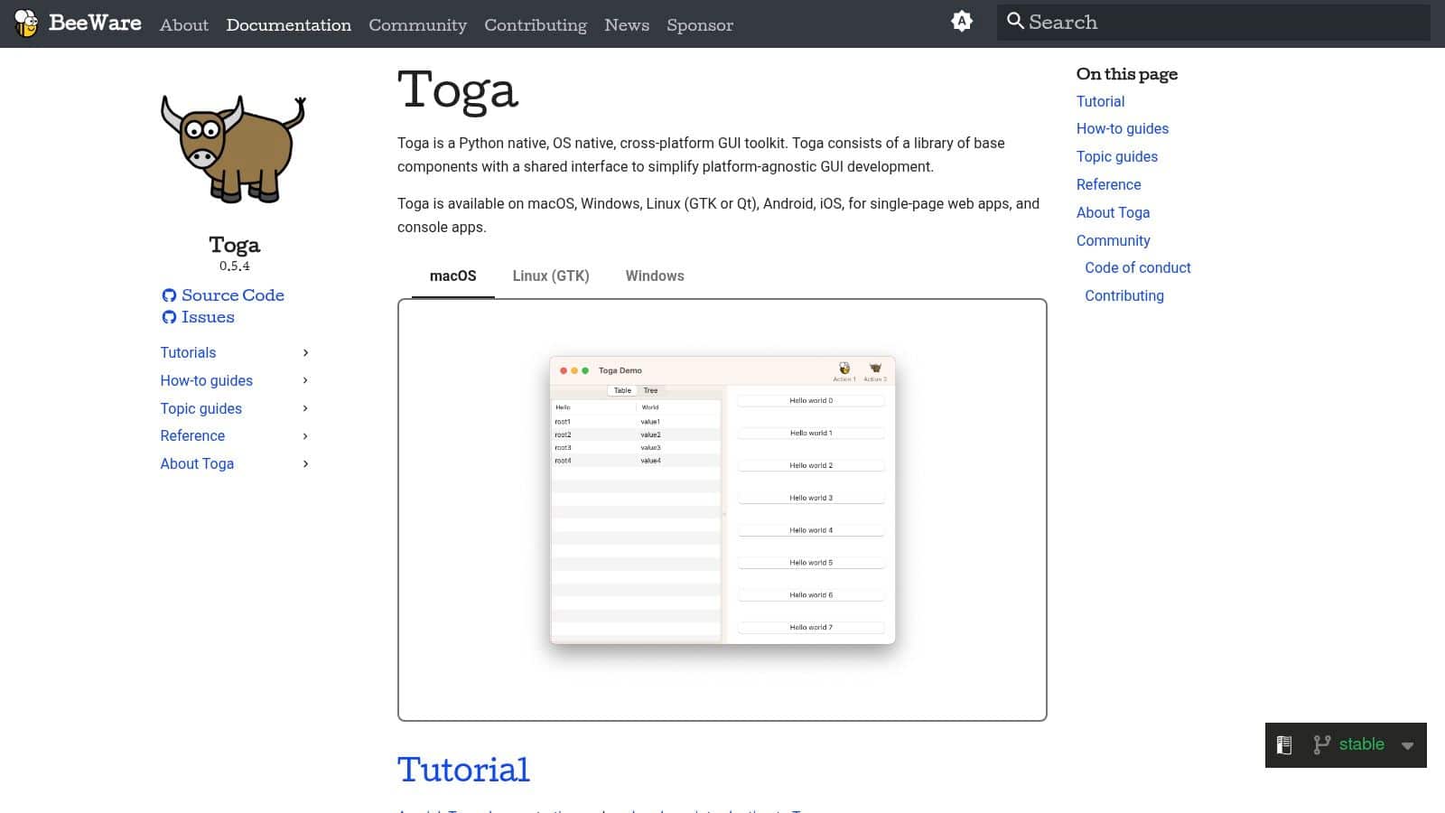Jump to Community in On this page
1445x813 pixels.
click(1113, 240)
